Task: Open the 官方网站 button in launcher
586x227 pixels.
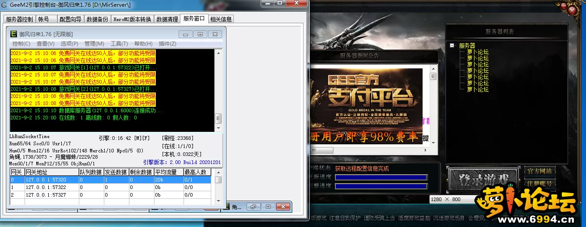Action: (540, 171)
